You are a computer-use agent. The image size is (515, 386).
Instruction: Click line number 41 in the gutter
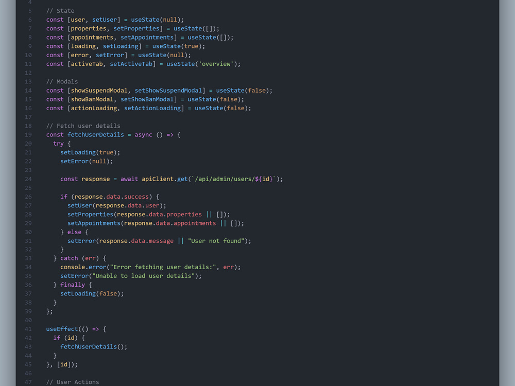(28, 329)
